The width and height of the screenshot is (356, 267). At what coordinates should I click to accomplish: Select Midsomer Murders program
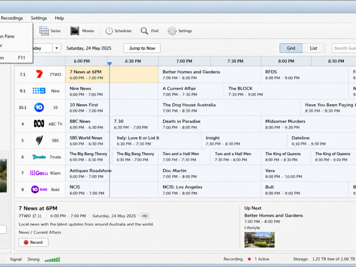(x=308, y=124)
